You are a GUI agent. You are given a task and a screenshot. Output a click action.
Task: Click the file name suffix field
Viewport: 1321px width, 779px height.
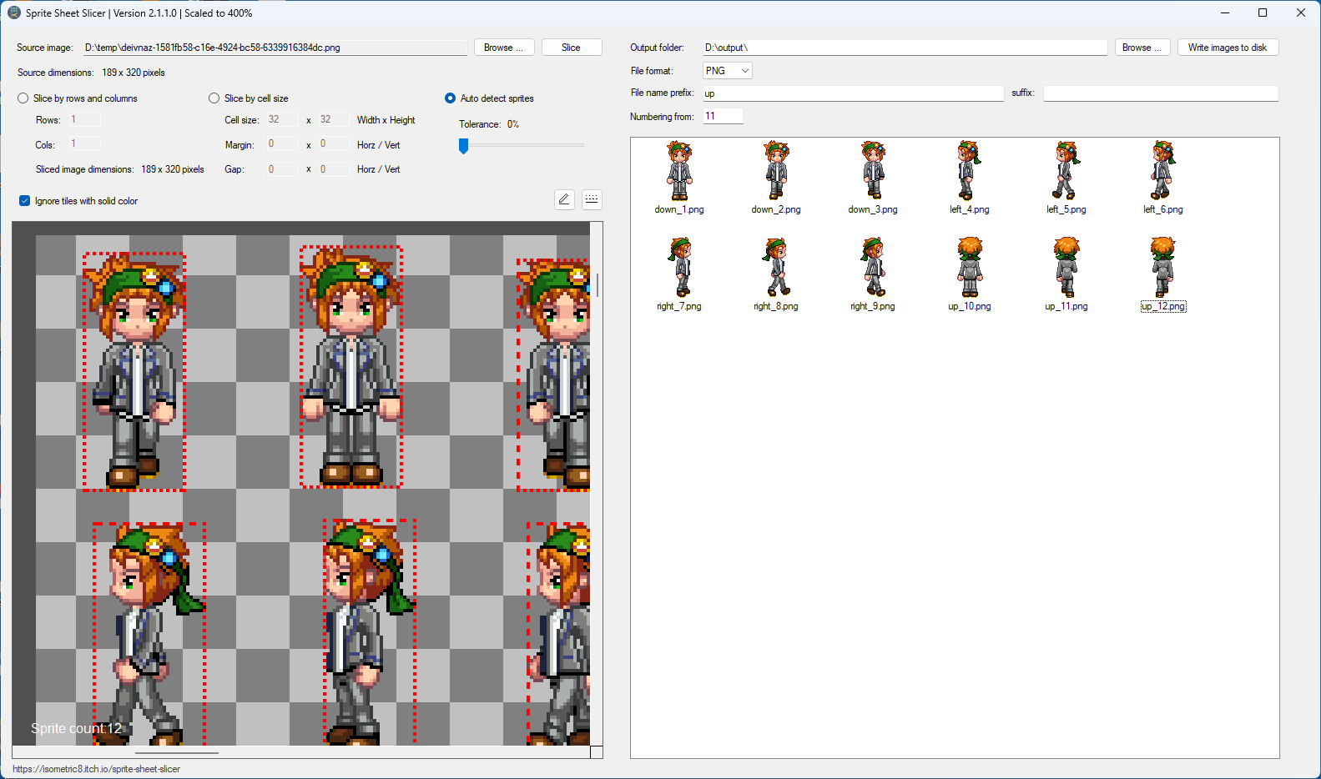(1161, 93)
